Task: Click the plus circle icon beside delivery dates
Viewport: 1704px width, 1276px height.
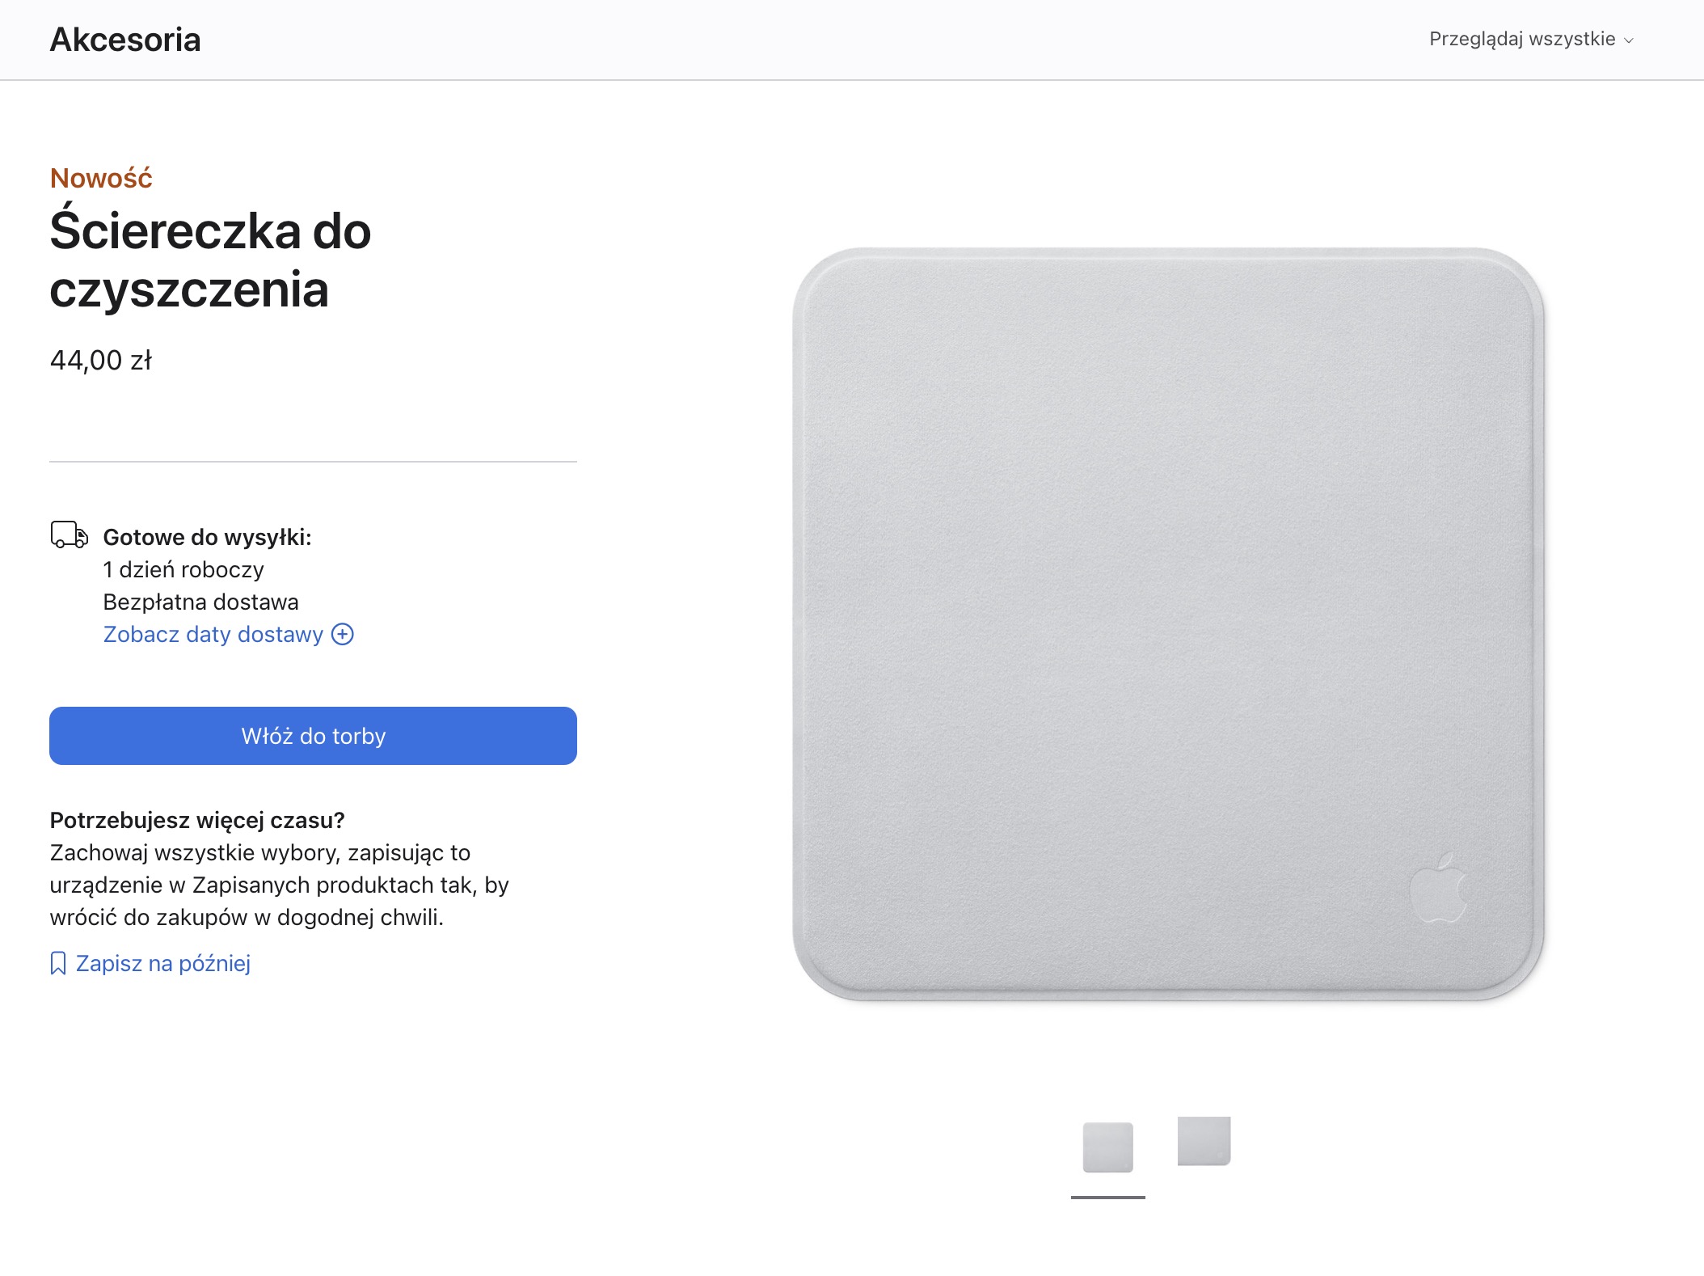Action: click(343, 635)
